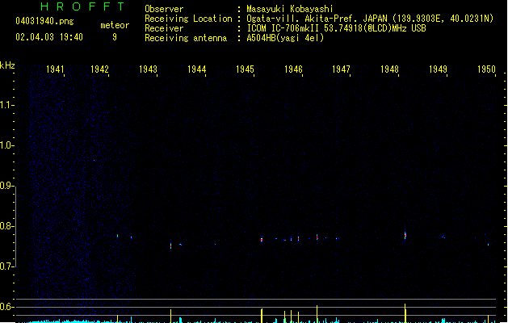This screenshot has width=508, height=323.
Task: Click the 0.8 kHz frequency tick label
Action: pos(6,226)
